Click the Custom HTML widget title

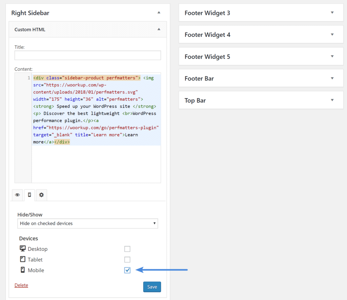30,29
